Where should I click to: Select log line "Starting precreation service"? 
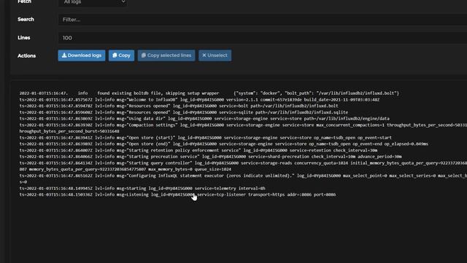(x=211, y=157)
